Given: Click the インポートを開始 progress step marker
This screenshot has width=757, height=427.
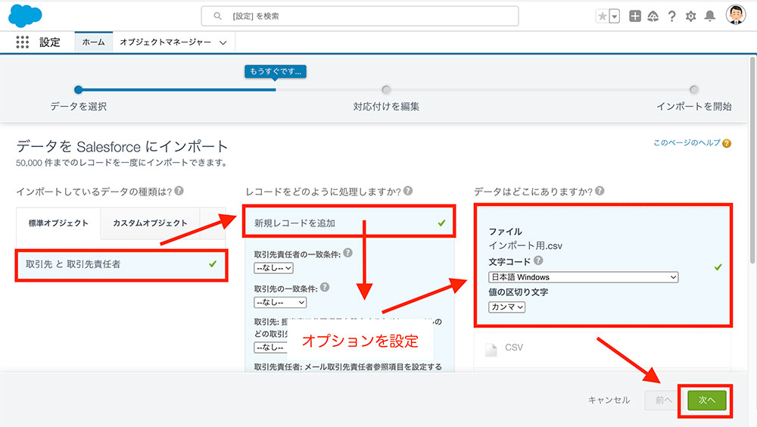Looking at the screenshot, I should pos(693,89).
